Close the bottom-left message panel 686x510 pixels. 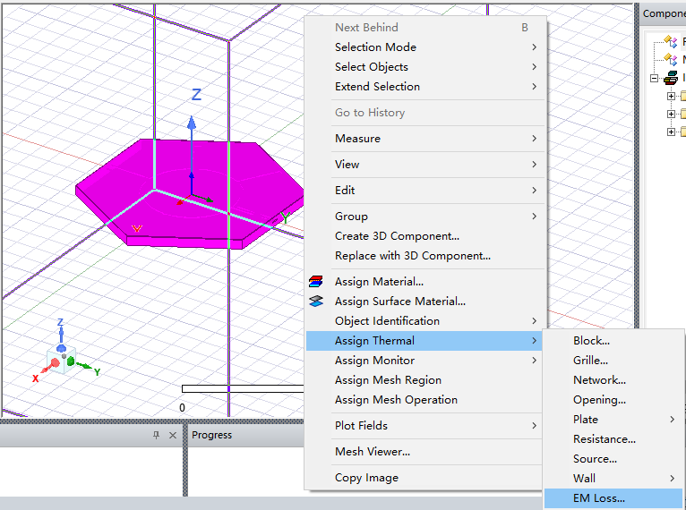tap(173, 436)
